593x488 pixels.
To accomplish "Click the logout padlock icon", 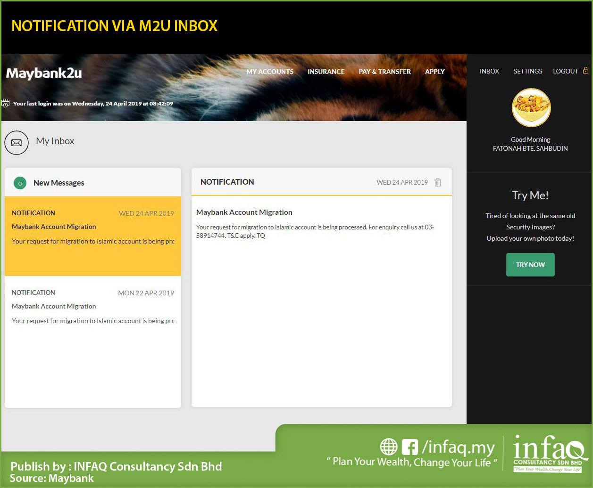I will coord(585,70).
